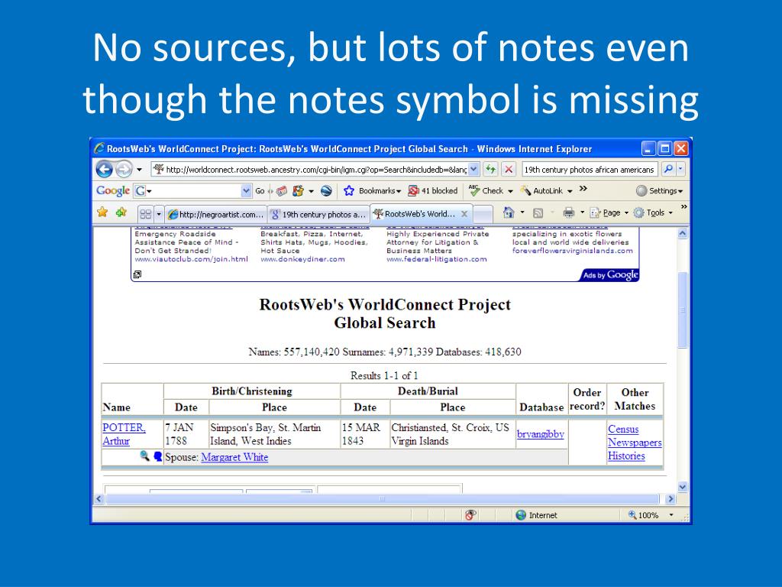Screen dimensions: 782x587
Task: Click the magnifier icon beside Spouse
Action: (x=144, y=456)
